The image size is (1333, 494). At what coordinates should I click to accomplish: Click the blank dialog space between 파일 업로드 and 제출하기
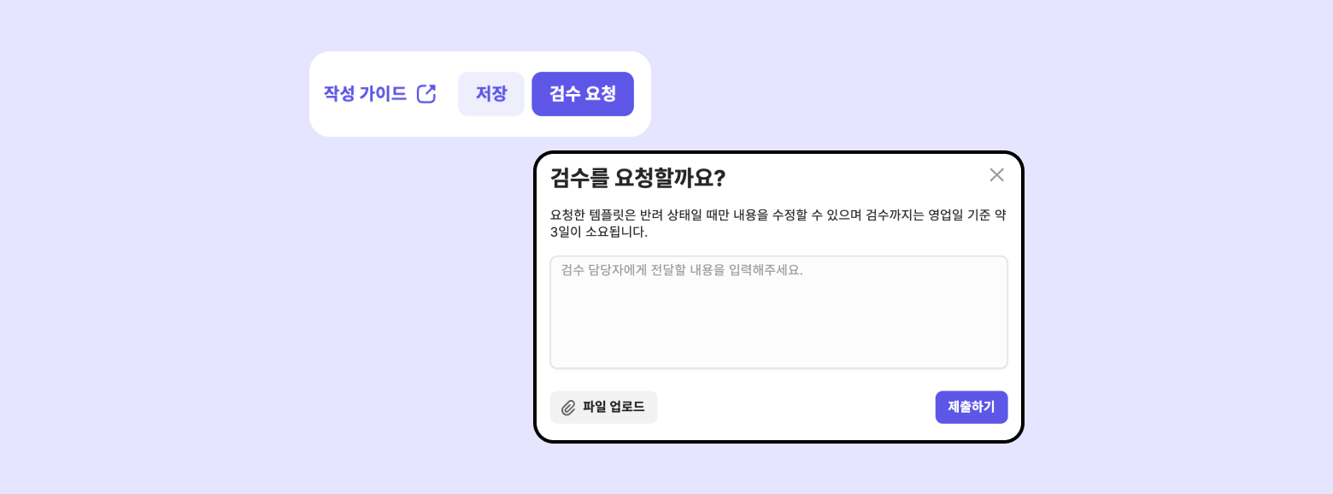(795, 408)
